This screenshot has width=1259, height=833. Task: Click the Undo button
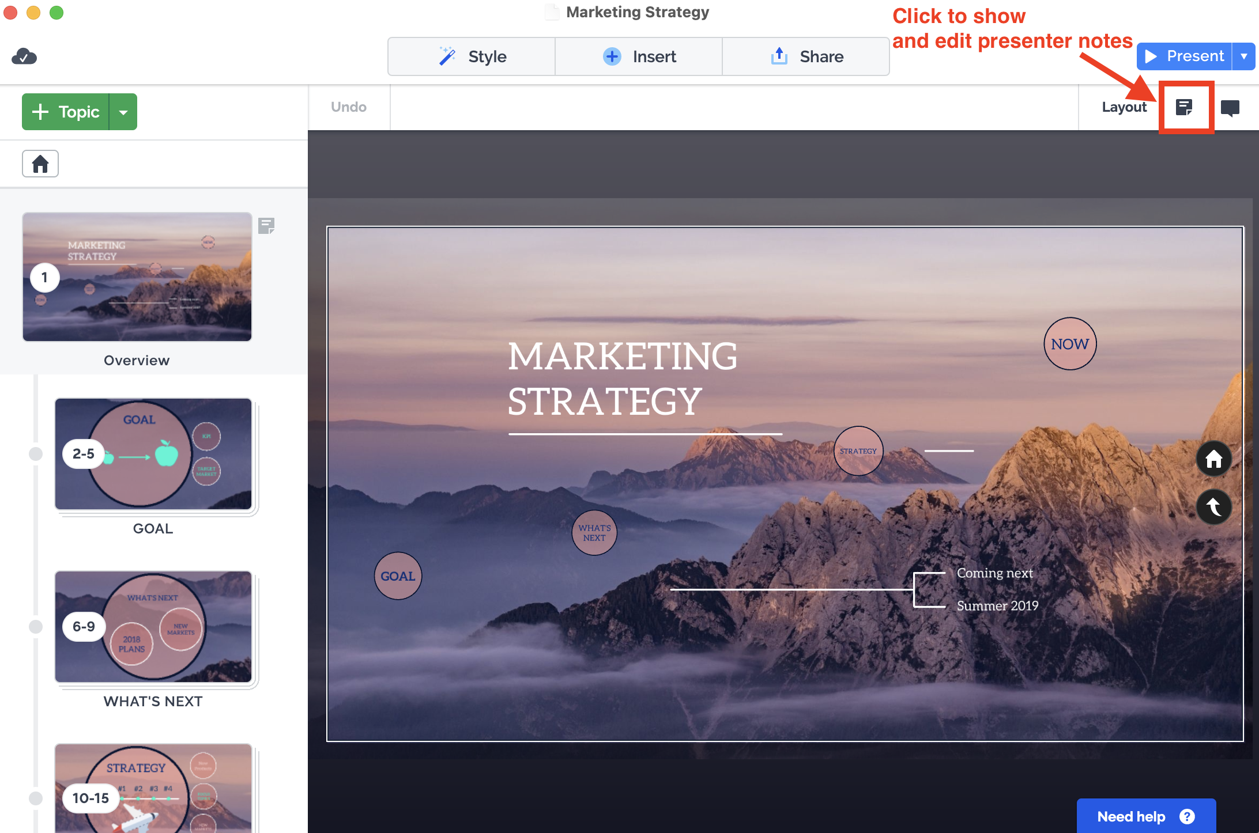click(349, 107)
